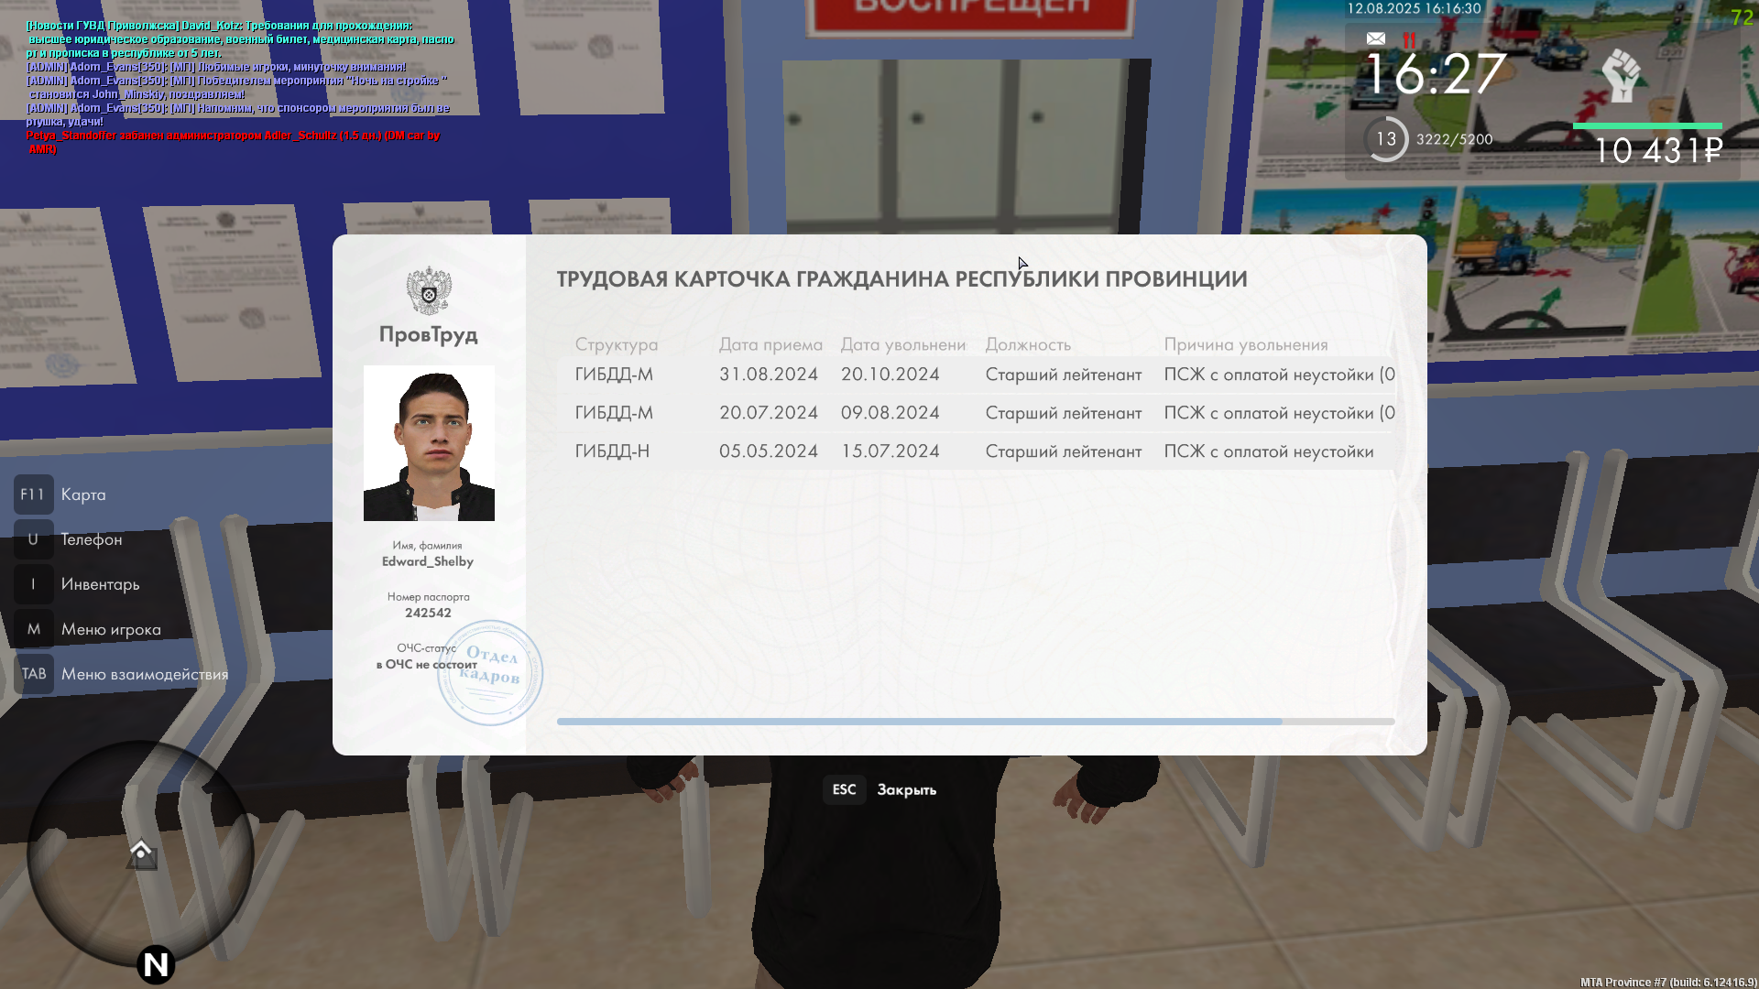Click hire date 05.05.2024
Viewport: 1759px width, 989px height.
(x=768, y=451)
